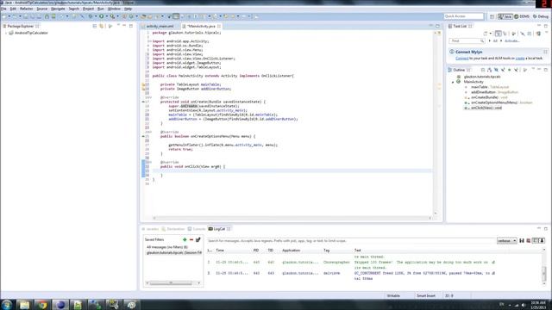552x310 pixels.
Task: Toggle LogCat scroll lock icon
Action: coord(542,241)
